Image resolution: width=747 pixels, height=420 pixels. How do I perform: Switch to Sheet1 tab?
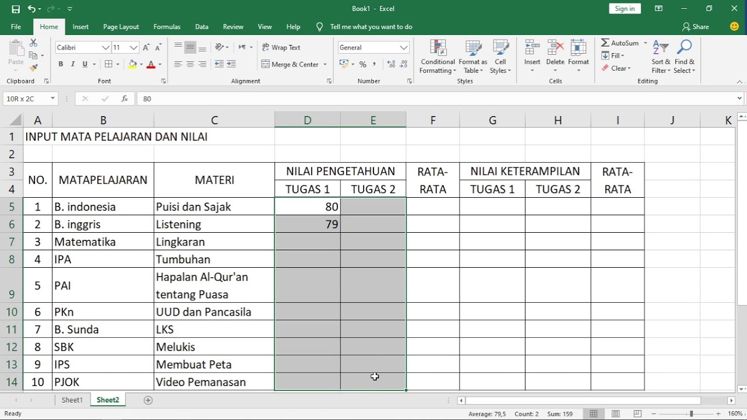coord(72,400)
